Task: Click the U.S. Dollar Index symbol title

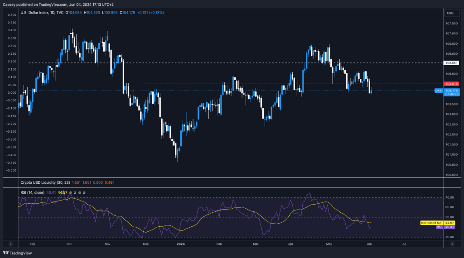Action: coord(35,13)
